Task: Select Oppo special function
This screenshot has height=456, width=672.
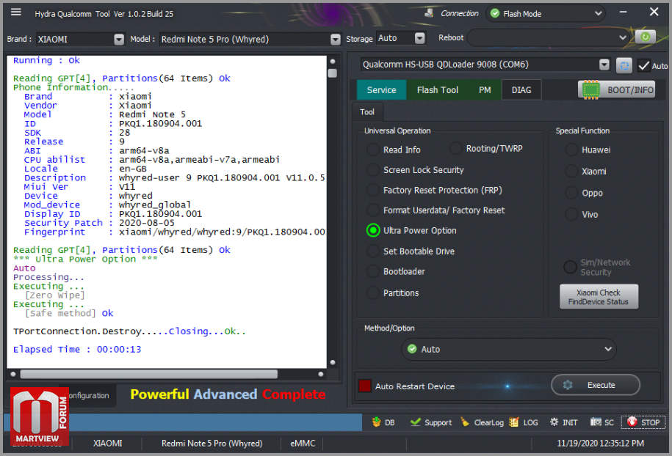Action: click(571, 193)
